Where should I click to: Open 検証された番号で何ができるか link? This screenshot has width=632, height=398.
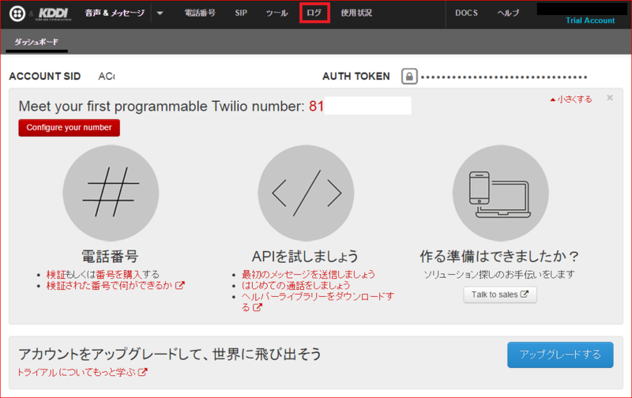pos(115,285)
